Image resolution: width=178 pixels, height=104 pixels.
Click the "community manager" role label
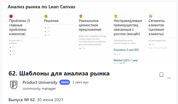tap(39, 88)
